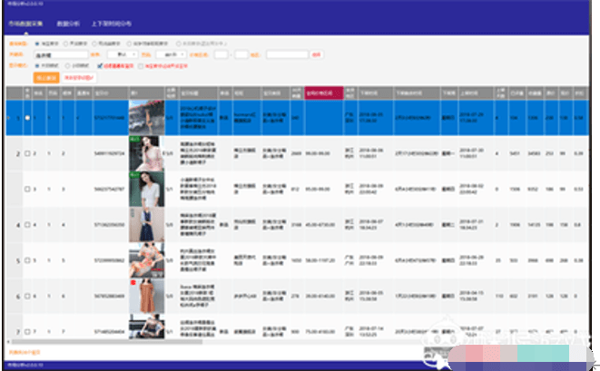Open row 3 thumbnail of woman in white top
This screenshot has width=600, height=371.
(x=146, y=189)
